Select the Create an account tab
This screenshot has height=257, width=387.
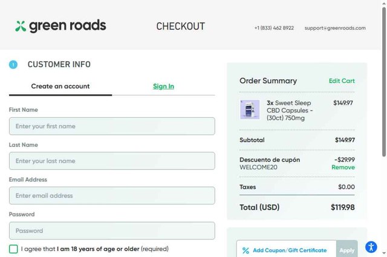click(60, 86)
